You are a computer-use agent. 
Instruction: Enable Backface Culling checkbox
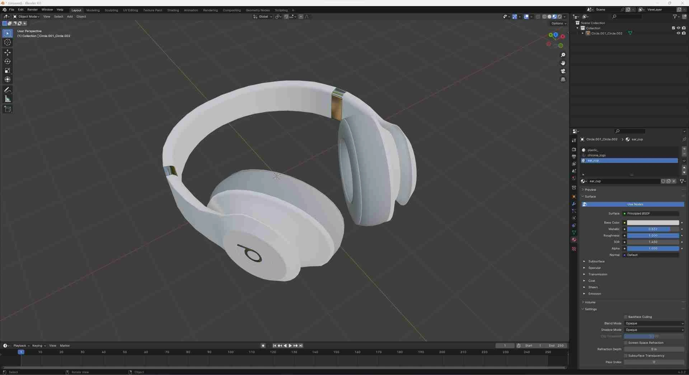[626, 317]
